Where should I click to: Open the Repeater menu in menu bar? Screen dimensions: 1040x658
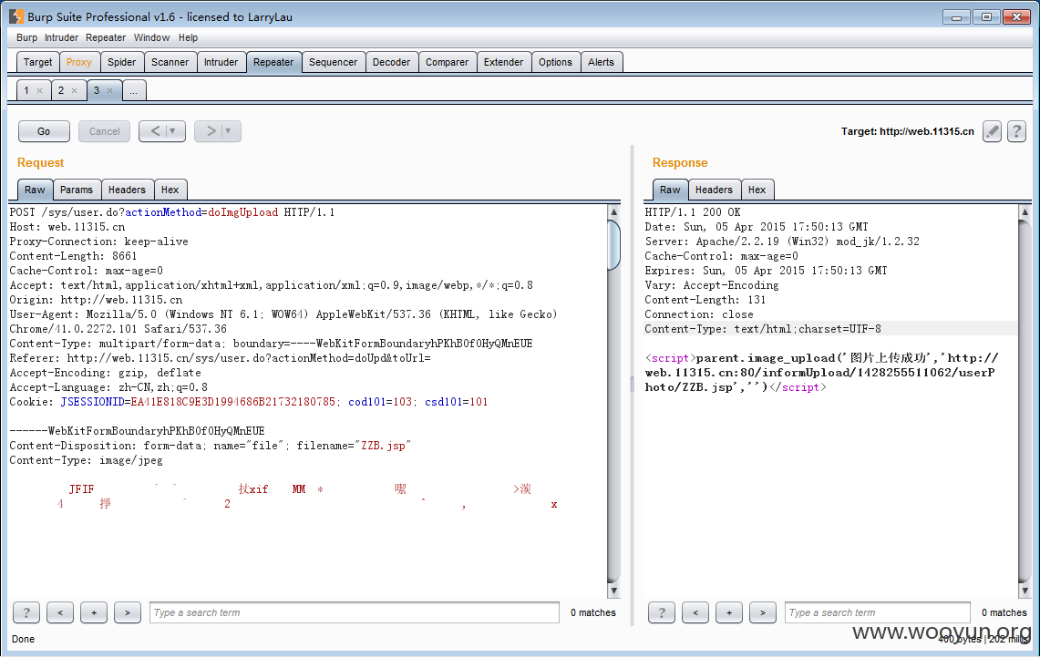106,37
